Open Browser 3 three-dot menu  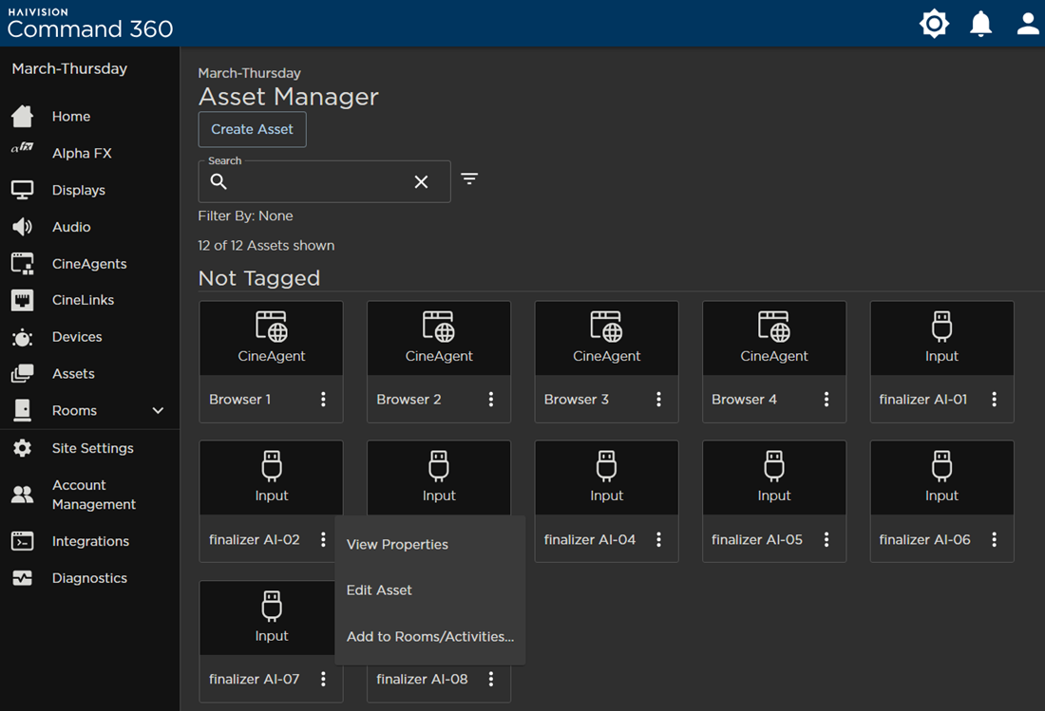(x=658, y=399)
